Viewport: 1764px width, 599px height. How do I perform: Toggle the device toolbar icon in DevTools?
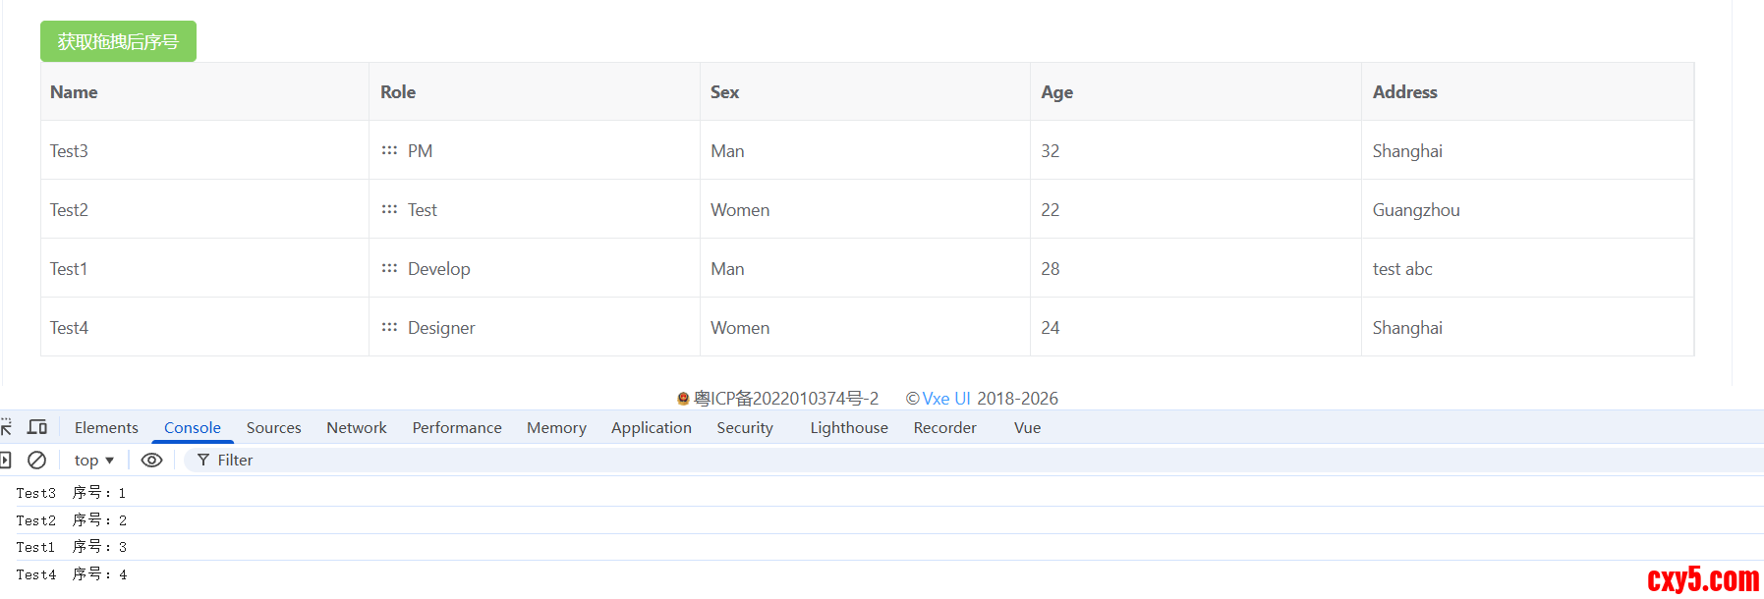[37, 427]
